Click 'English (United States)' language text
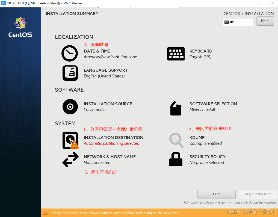278x217 pixels. tap(104, 76)
